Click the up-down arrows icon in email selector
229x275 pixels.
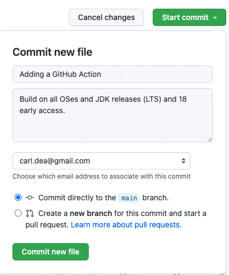click(184, 161)
